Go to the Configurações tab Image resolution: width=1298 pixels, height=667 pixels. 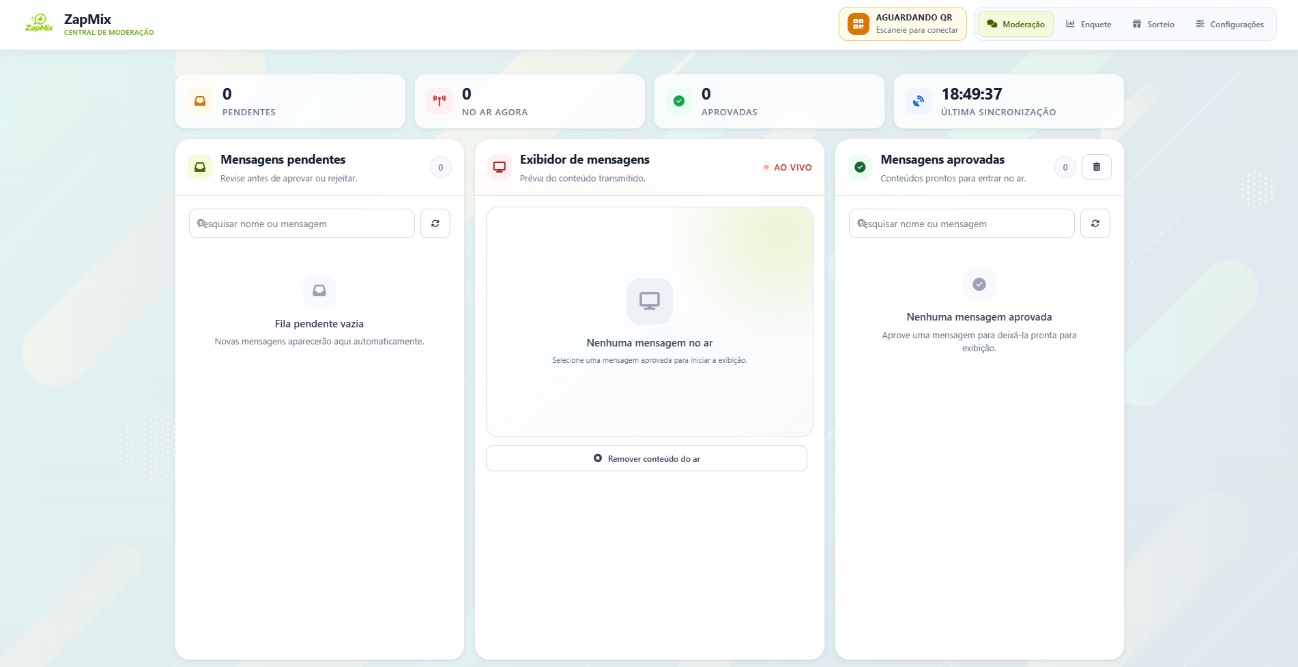(1230, 24)
